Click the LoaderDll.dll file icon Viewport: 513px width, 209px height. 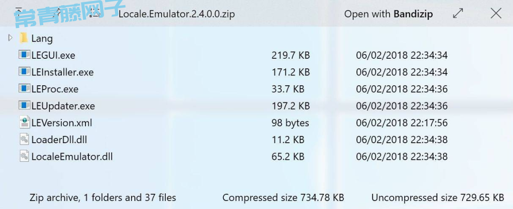point(24,139)
